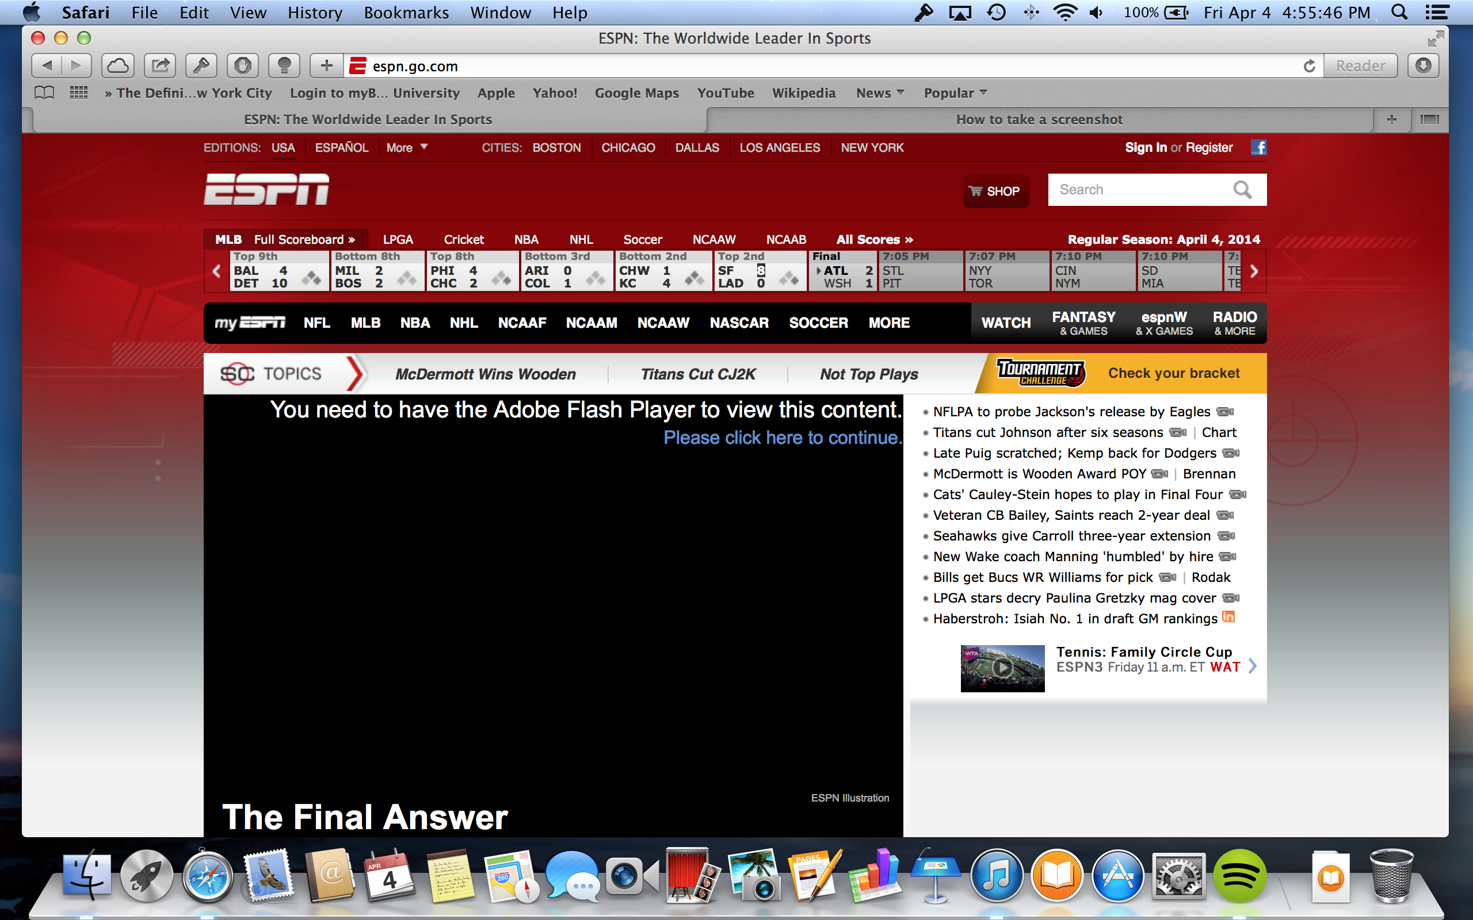Expand the News bookmarks folder
This screenshot has width=1473, height=920.
(880, 93)
